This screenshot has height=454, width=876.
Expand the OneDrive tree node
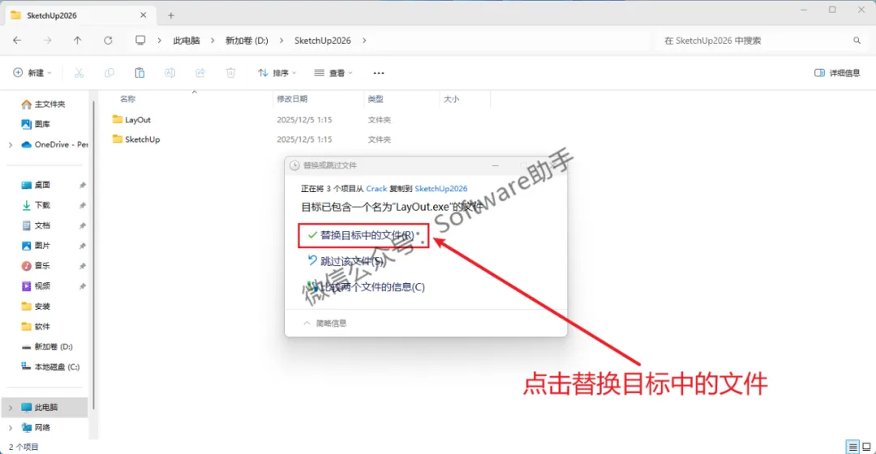pyautogui.click(x=11, y=144)
